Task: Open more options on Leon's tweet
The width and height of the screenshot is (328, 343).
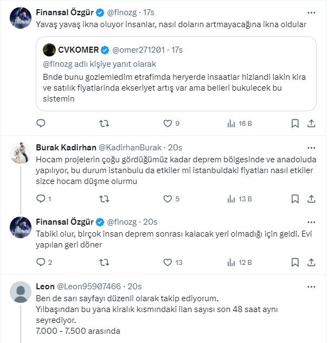Action: point(311,286)
